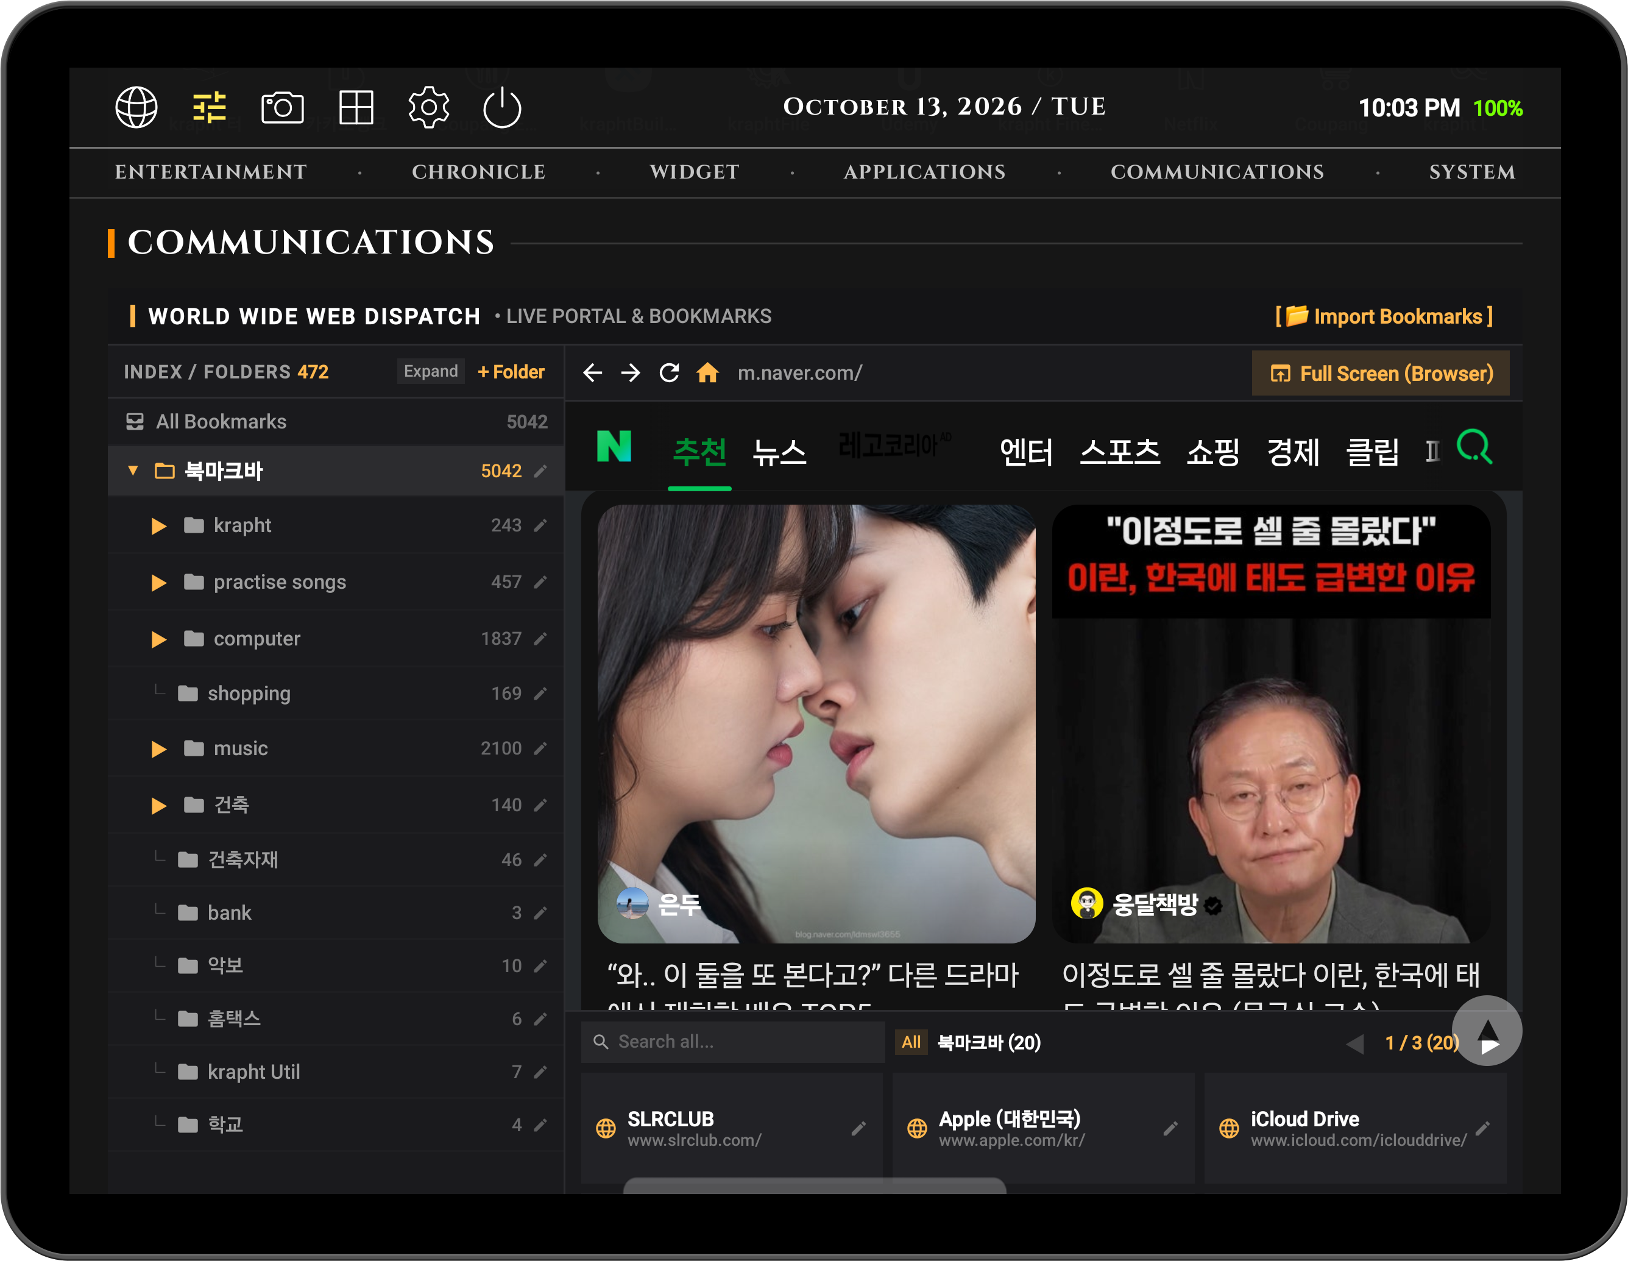
Task: Expand the 건축 folder
Action: (x=159, y=805)
